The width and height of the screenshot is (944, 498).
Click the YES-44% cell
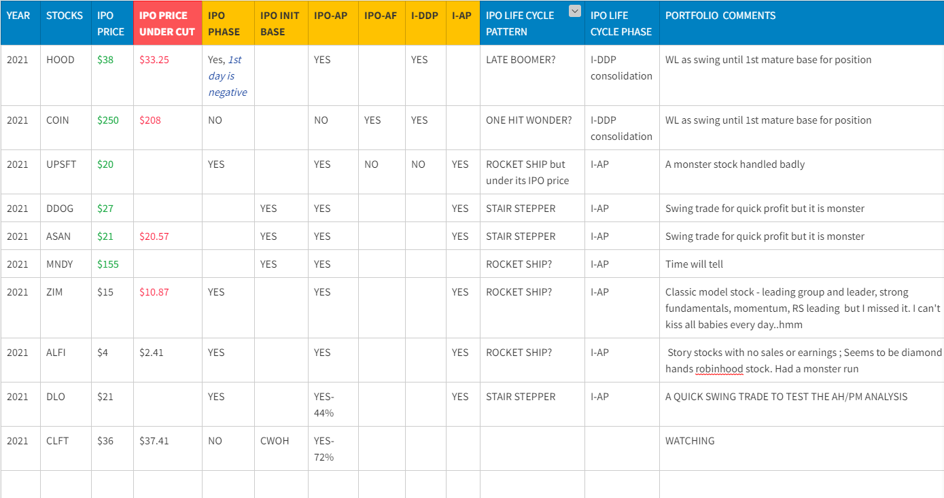pos(333,404)
